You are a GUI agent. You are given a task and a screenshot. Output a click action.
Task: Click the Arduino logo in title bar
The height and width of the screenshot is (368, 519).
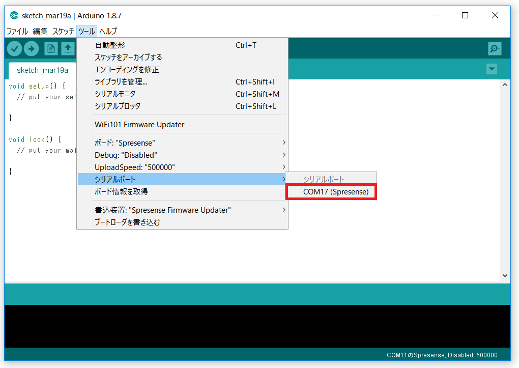14,15
